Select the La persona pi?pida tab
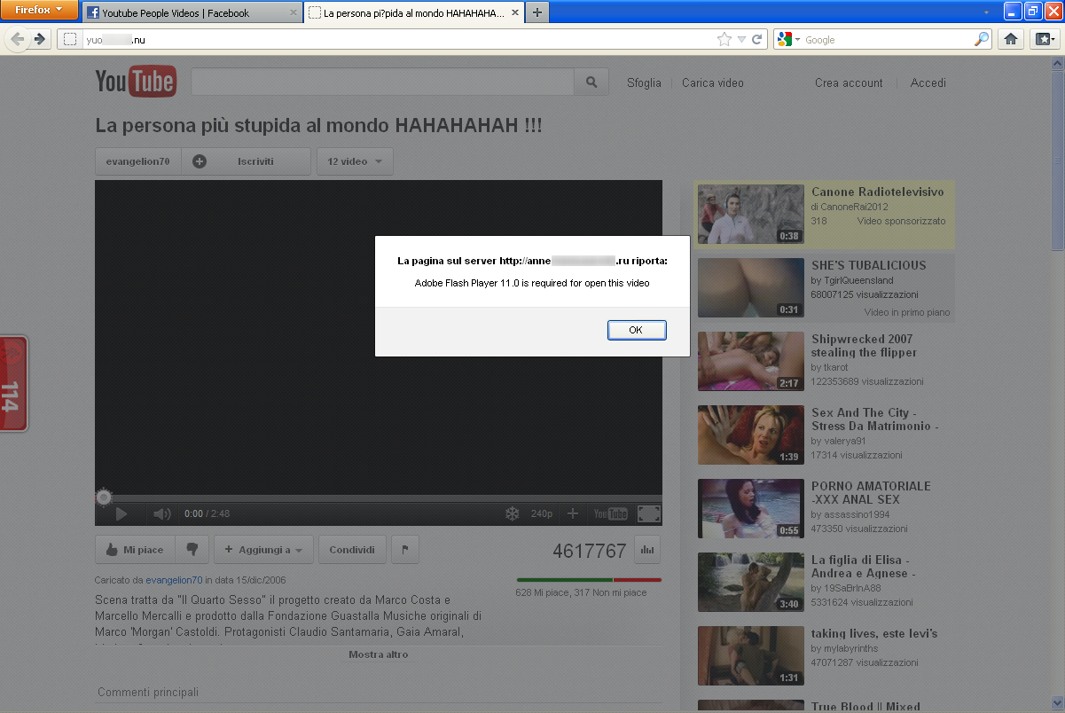The image size is (1065, 713). point(414,13)
